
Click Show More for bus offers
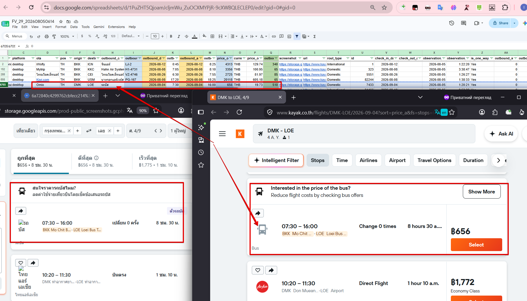(482, 192)
